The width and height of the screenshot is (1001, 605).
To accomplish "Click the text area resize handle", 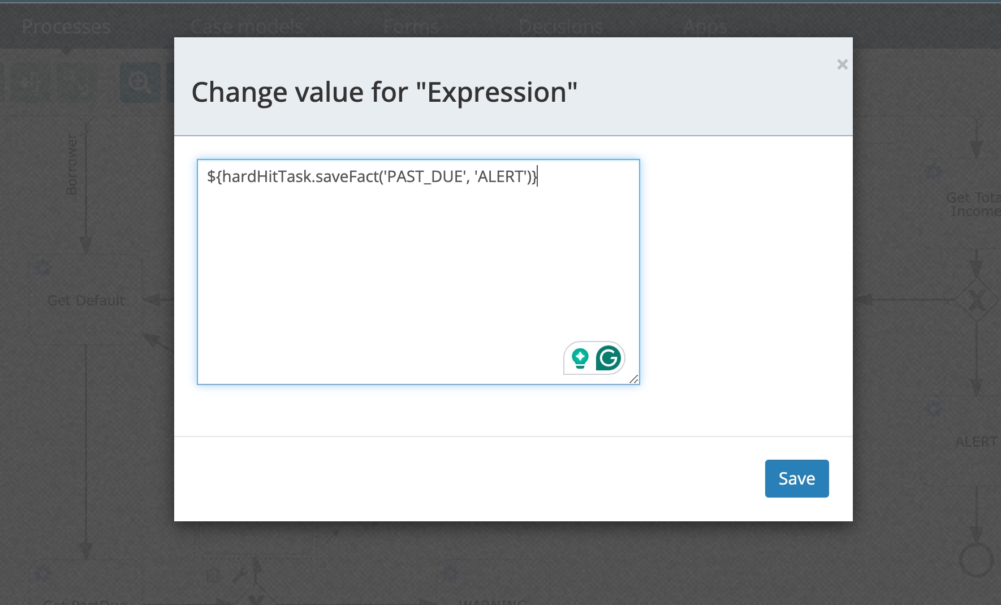I will [634, 379].
